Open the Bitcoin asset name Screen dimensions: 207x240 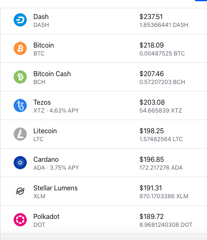point(44,45)
